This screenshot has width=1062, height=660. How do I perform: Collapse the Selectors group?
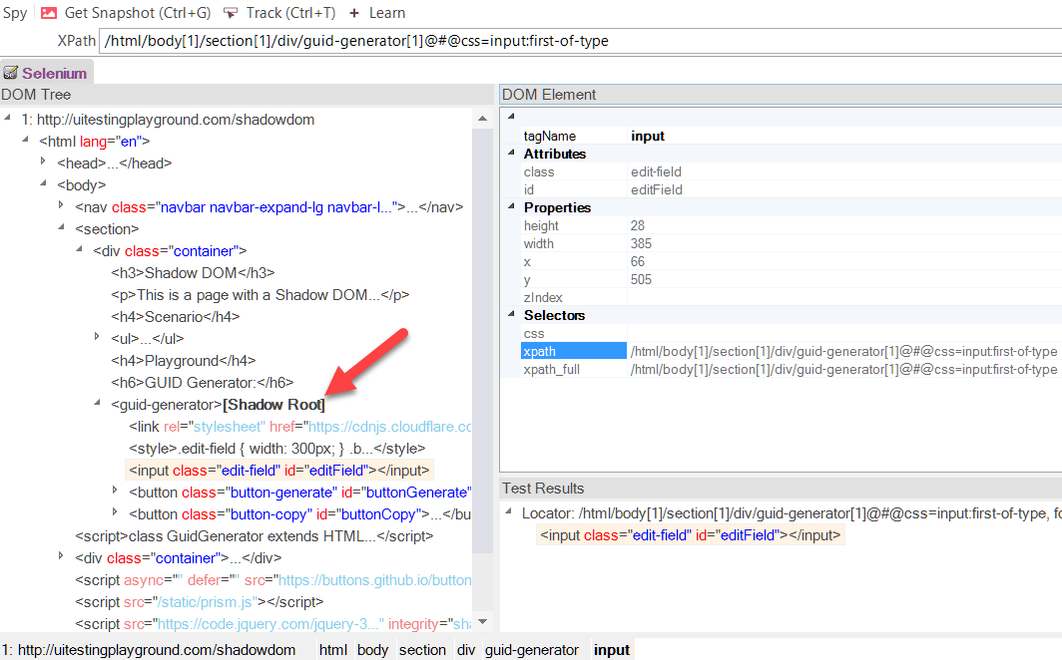[509, 315]
